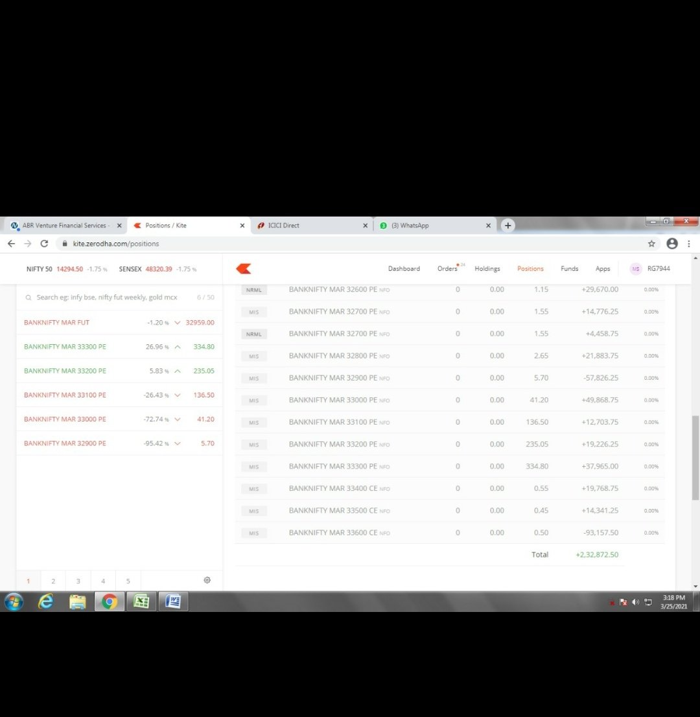Close the WhatsApp tab
The height and width of the screenshot is (717, 700).
488,226
